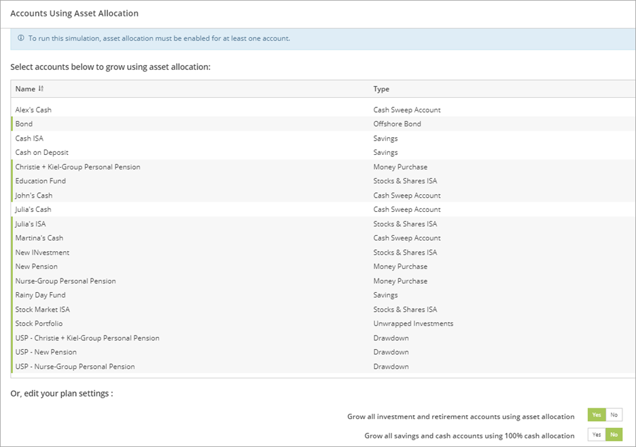Screen dimensions: 636x447
Task: Click Julia's ISA in the list
Action: click(x=31, y=224)
